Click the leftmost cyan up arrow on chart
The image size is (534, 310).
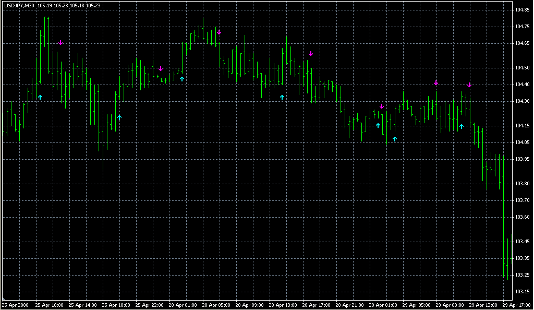point(40,97)
